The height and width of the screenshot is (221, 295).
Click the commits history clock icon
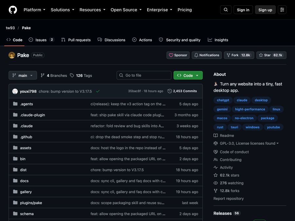(169, 91)
